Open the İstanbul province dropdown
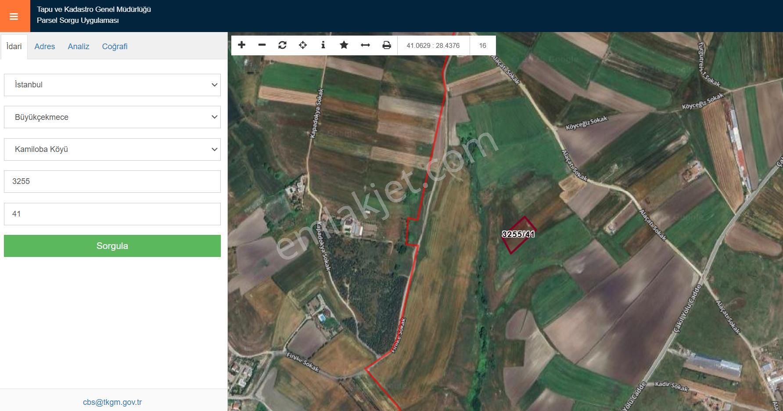The height and width of the screenshot is (411, 783). (x=112, y=85)
